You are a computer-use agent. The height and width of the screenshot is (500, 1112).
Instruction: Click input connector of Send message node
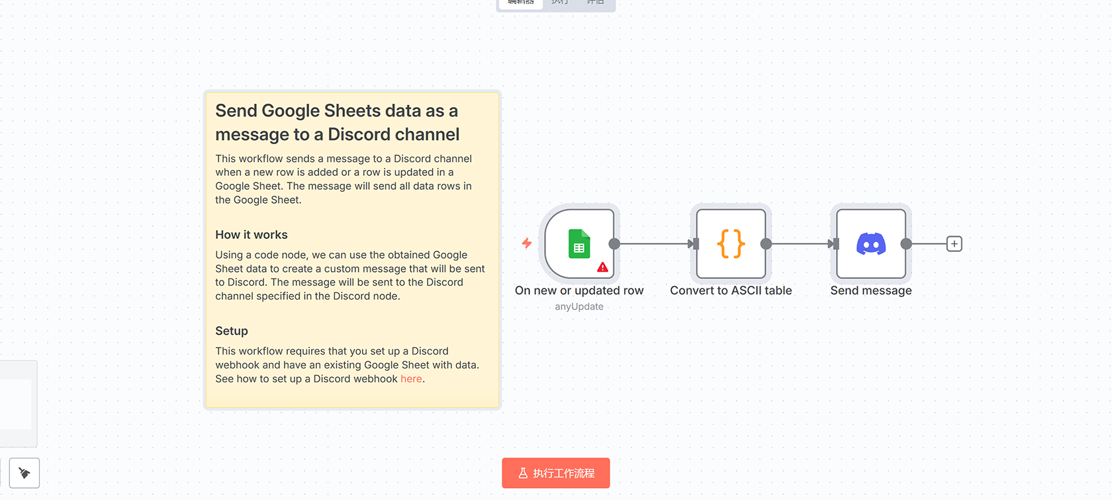(x=835, y=244)
